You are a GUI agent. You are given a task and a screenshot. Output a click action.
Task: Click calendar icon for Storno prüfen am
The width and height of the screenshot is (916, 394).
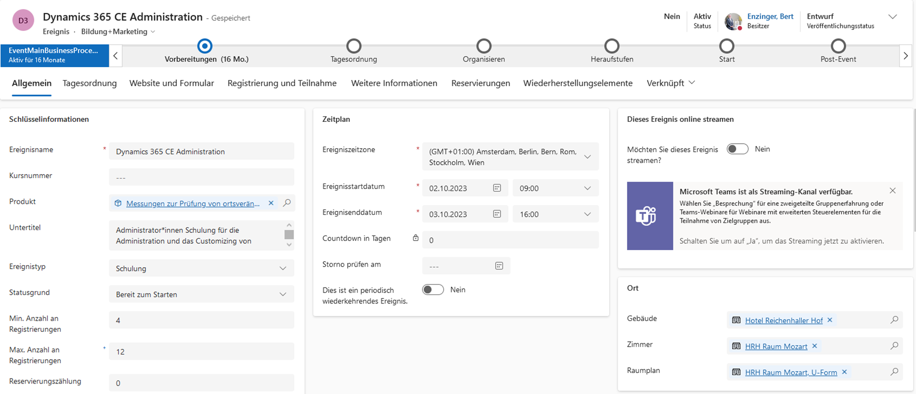[x=499, y=266]
